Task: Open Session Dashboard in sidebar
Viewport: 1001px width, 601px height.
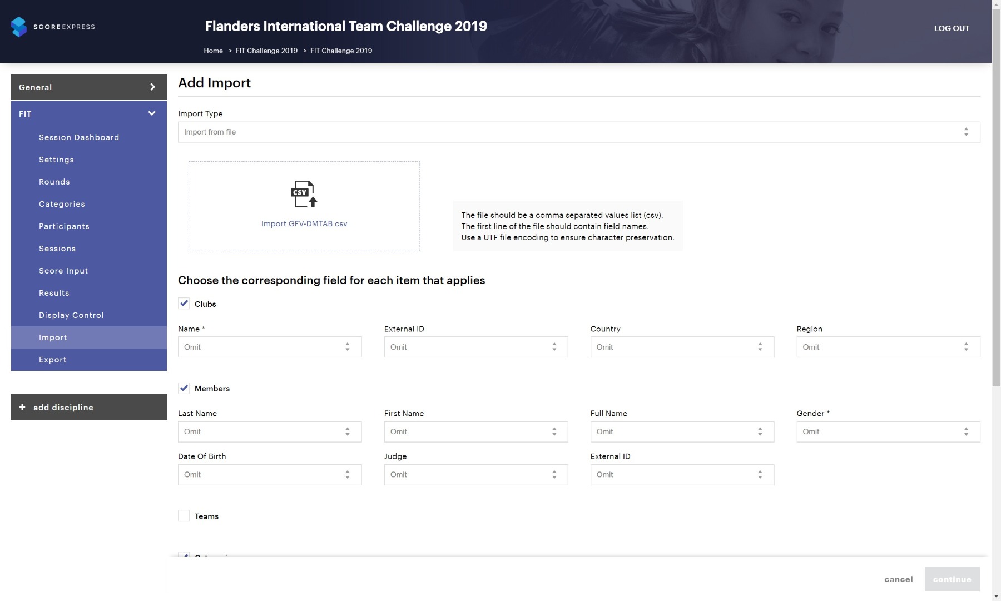Action: [89, 137]
